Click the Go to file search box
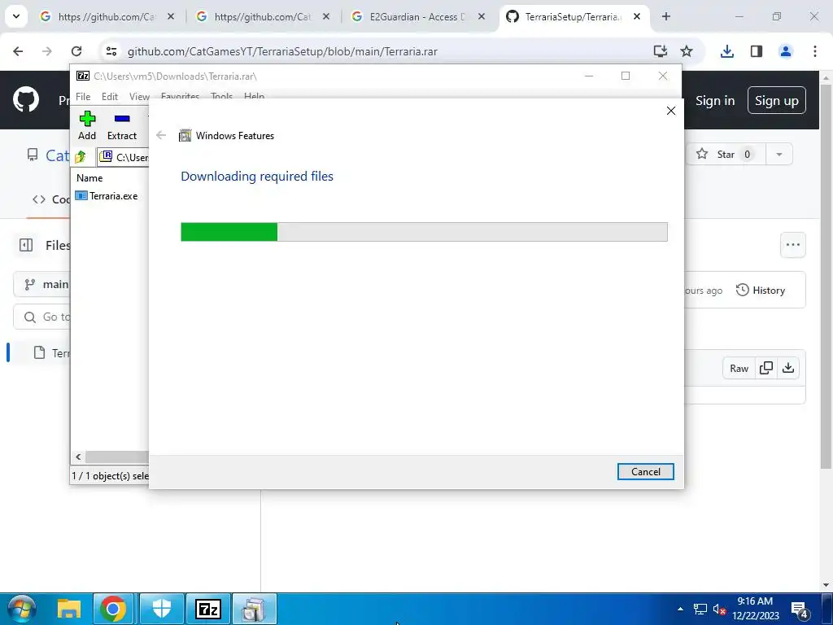The image size is (833, 625). (42, 317)
